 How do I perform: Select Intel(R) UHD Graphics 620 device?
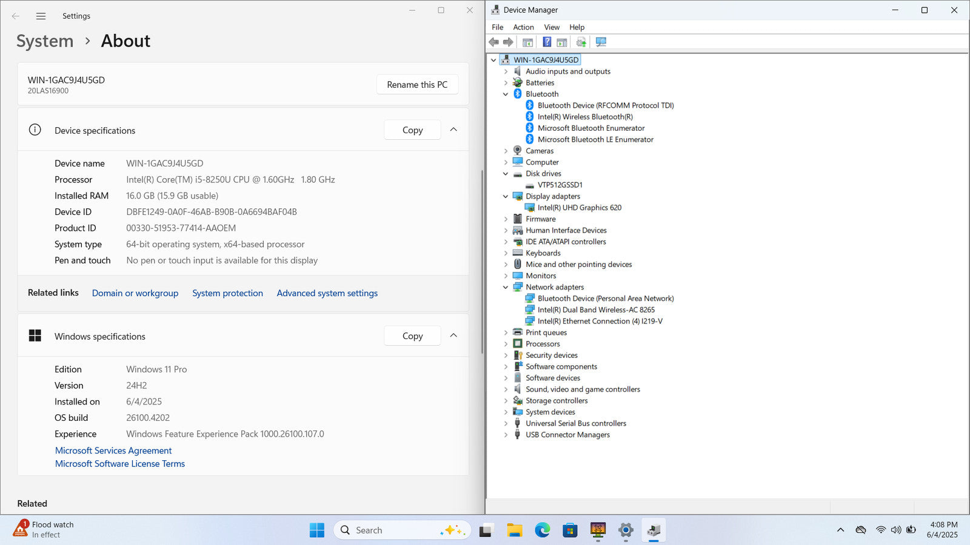tap(579, 208)
